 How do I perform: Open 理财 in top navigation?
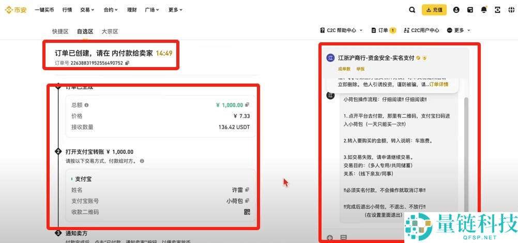pos(132,10)
